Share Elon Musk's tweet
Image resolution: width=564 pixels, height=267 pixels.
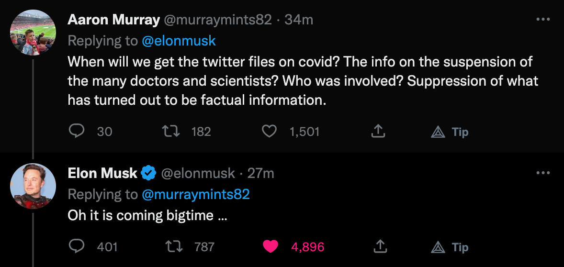[x=380, y=246]
